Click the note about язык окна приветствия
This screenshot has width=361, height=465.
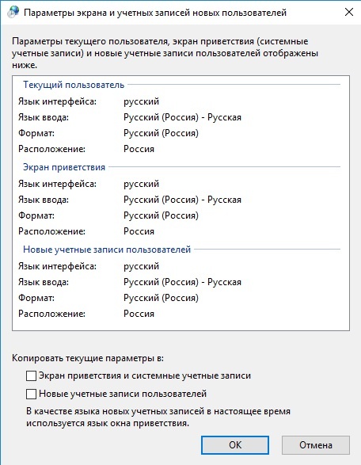click(x=158, y=417)
